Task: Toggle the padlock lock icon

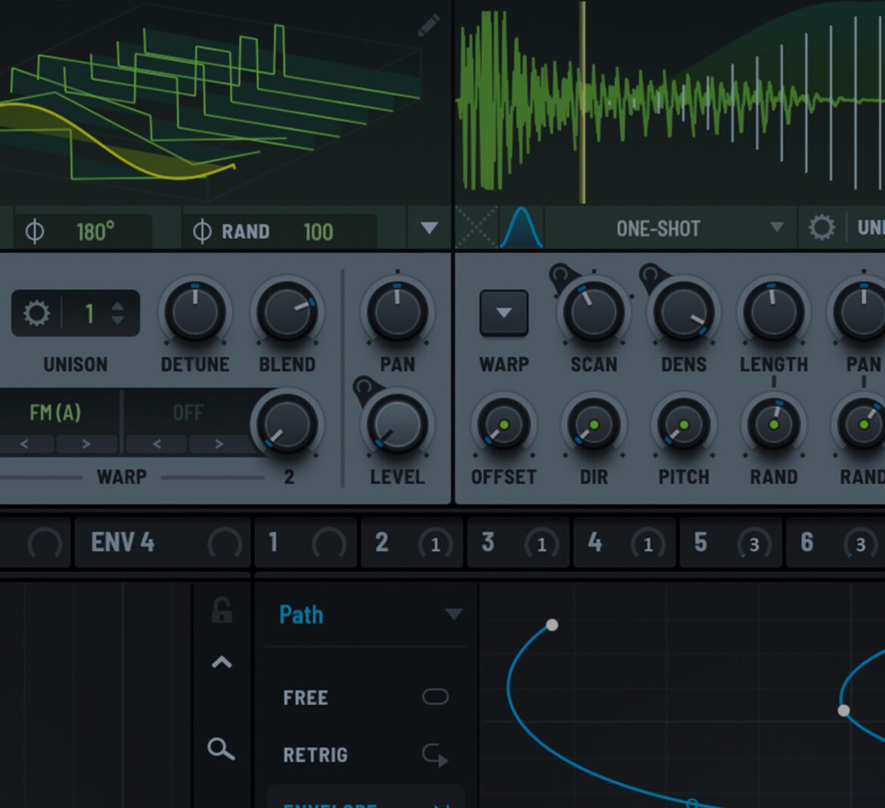Action: click(x=221, y=610)
